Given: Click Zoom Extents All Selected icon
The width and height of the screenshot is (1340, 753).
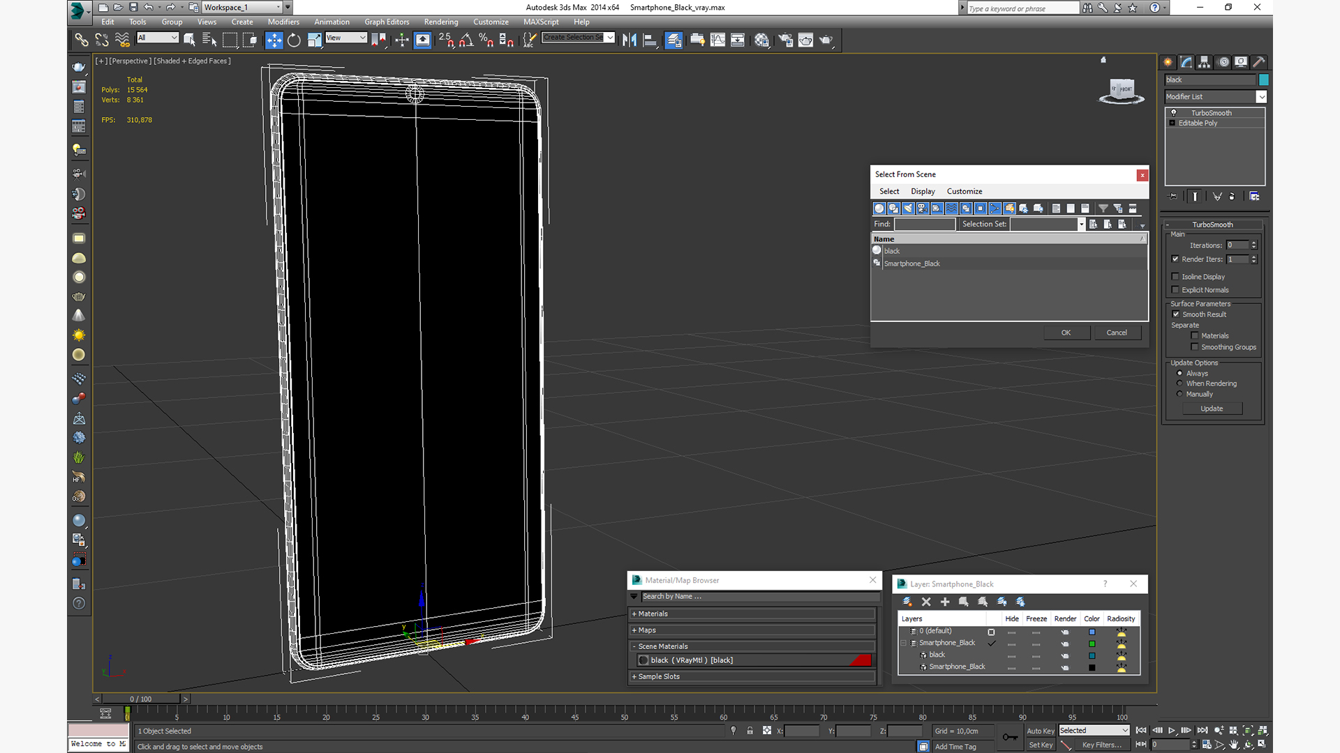Looking at the screenshot, I should (1263, 731).
